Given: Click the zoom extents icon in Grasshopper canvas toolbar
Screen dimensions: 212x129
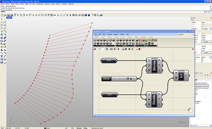Looking at the screenshot, I should (107, 49).
